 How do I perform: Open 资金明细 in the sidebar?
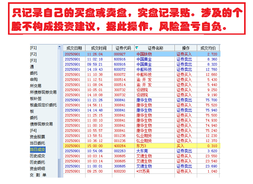point(37,168)
